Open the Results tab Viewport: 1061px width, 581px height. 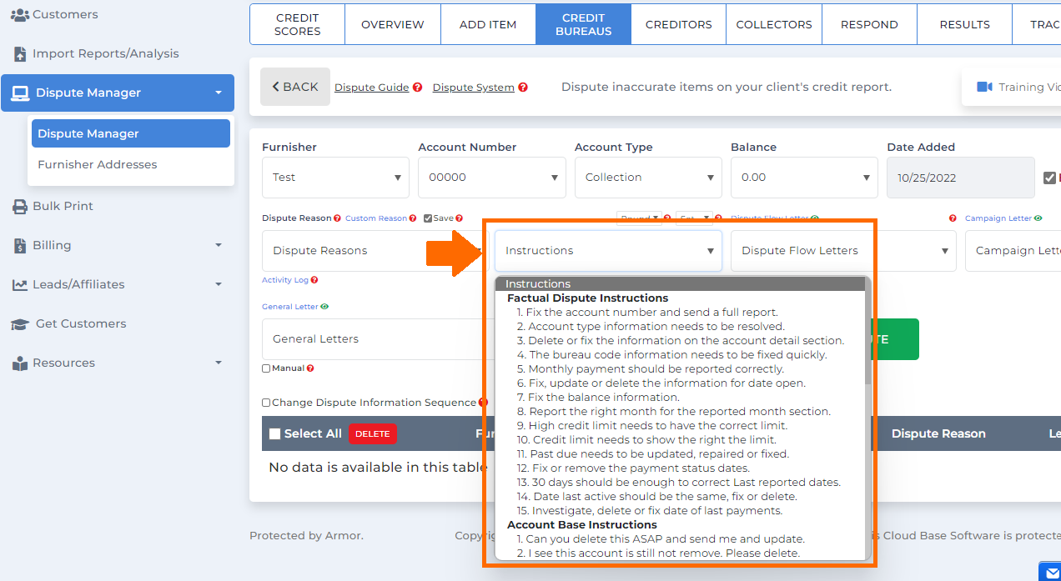[964, 24]
